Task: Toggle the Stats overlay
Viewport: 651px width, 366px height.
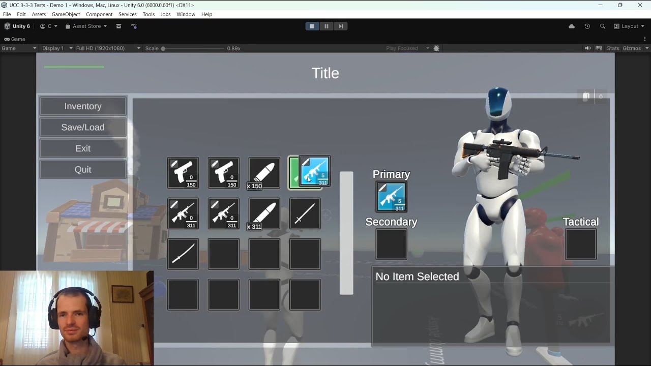Action: pos(613,48)
